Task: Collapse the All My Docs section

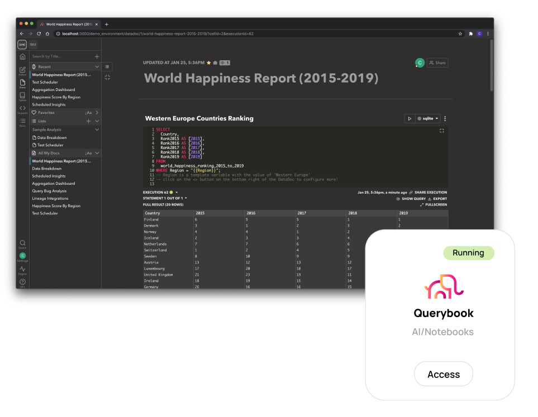Action: pos(97,154)
